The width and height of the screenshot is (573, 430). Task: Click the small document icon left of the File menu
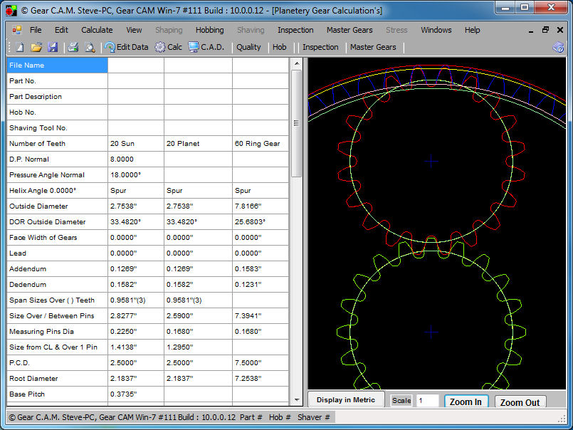17,30
